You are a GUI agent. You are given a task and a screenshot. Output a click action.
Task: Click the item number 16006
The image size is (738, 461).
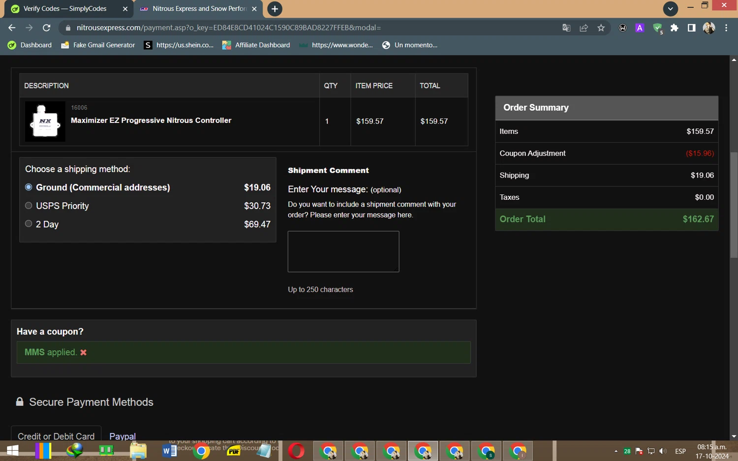pos(79,108)
